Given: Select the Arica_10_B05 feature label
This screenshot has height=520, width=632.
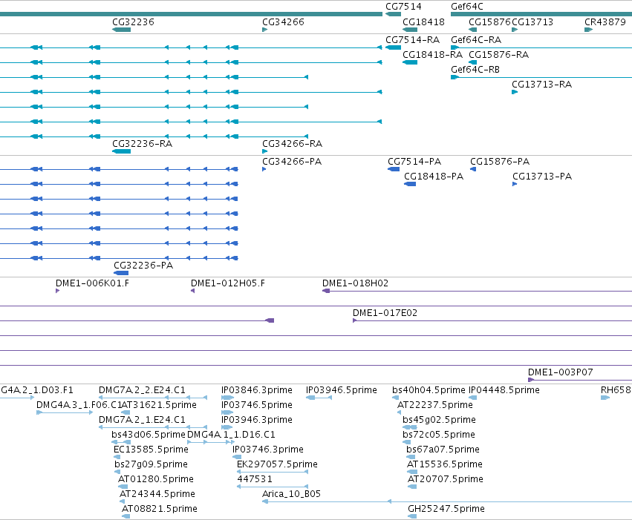Looking at the screenshot, I should point(291,494).
